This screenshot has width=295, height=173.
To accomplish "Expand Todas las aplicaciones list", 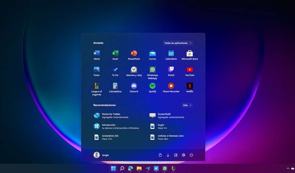I will coord(178,43).
